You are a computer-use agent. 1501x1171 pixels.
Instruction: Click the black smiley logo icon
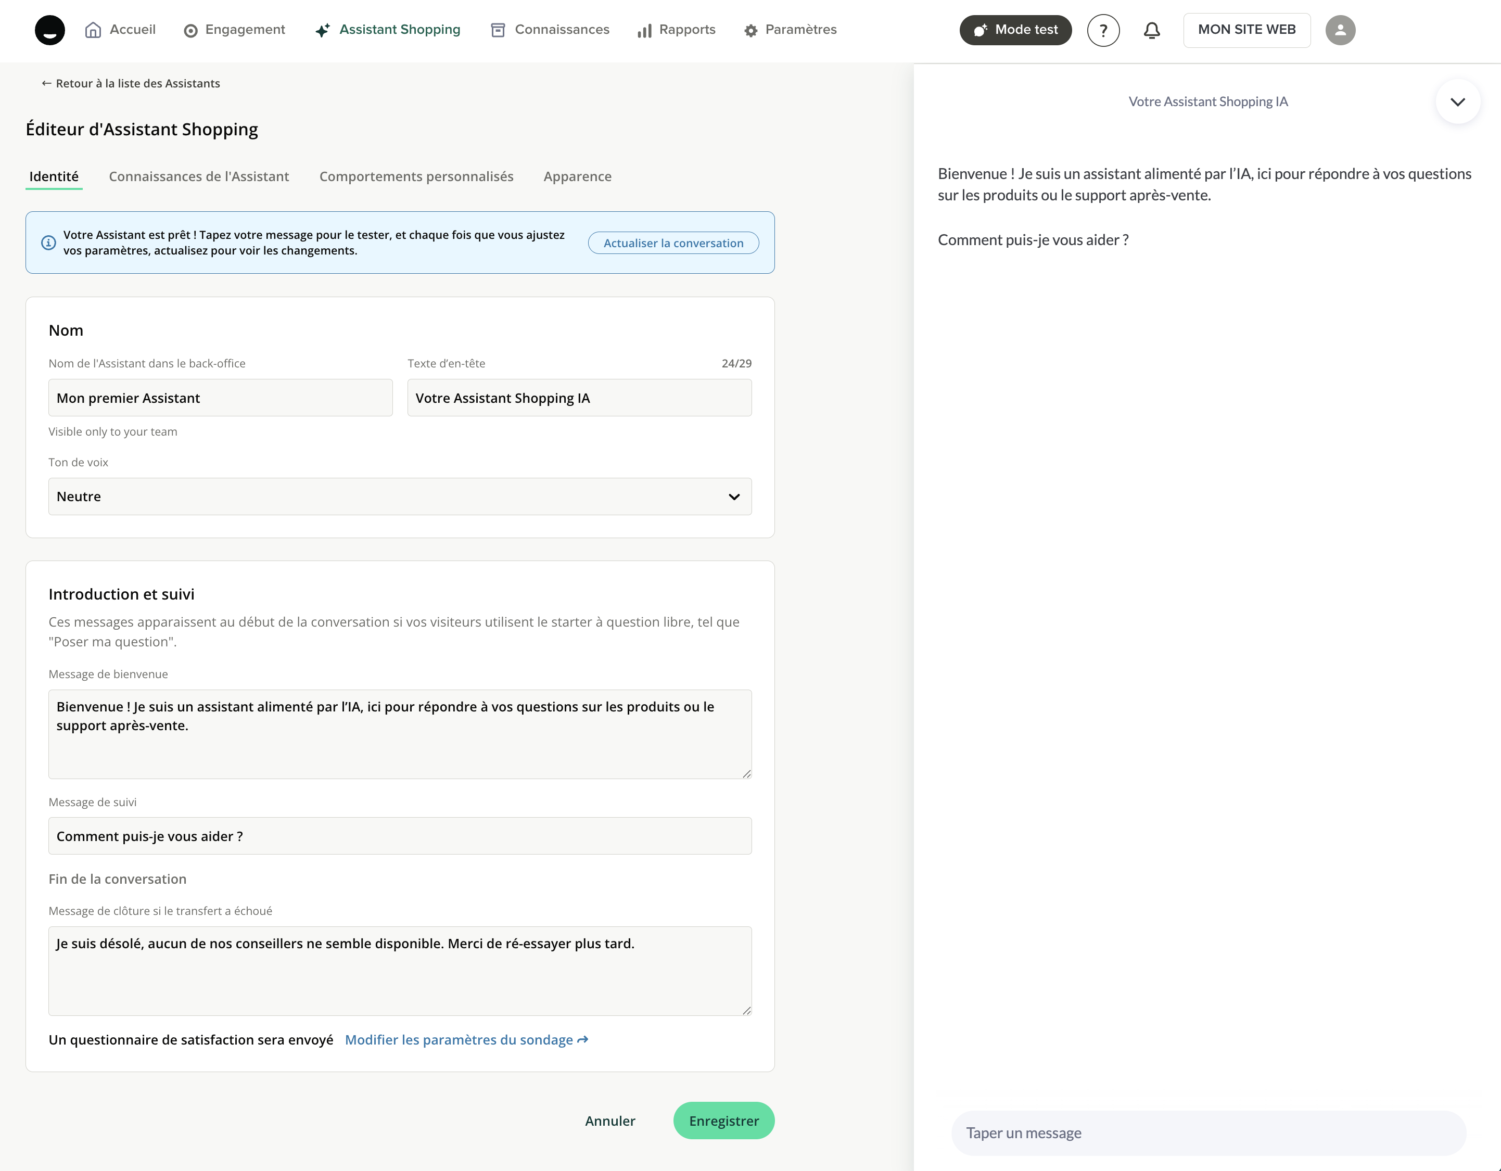(x=49, y=30)
